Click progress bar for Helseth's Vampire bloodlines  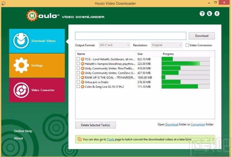point(185,63)
